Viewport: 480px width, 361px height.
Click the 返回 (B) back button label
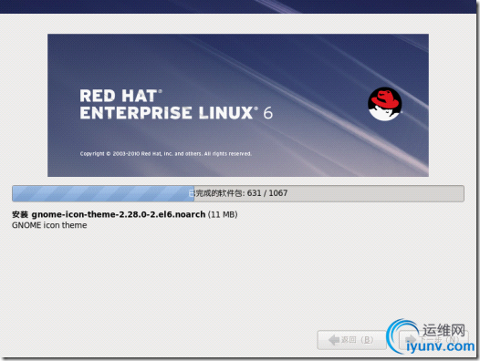(x=357, y=340)
